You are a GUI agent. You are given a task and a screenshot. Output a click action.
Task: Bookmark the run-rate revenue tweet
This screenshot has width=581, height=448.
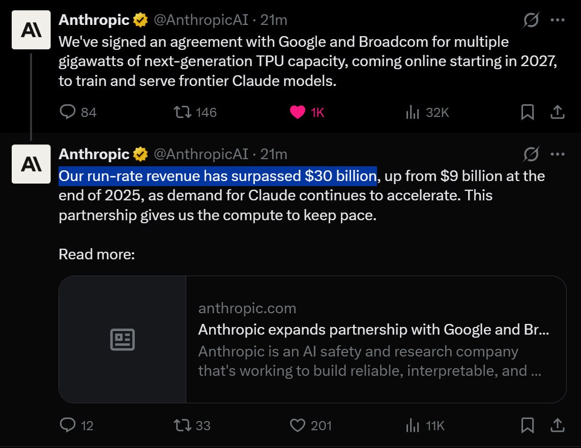point(528,425)
